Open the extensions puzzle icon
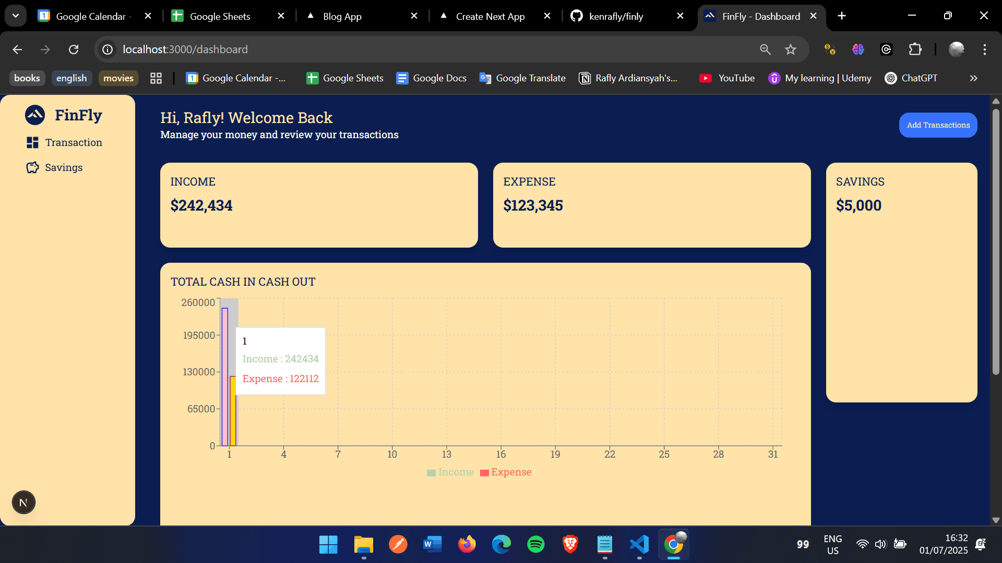The width and height of the screenshot is (1002, 563). coord(915,49)
